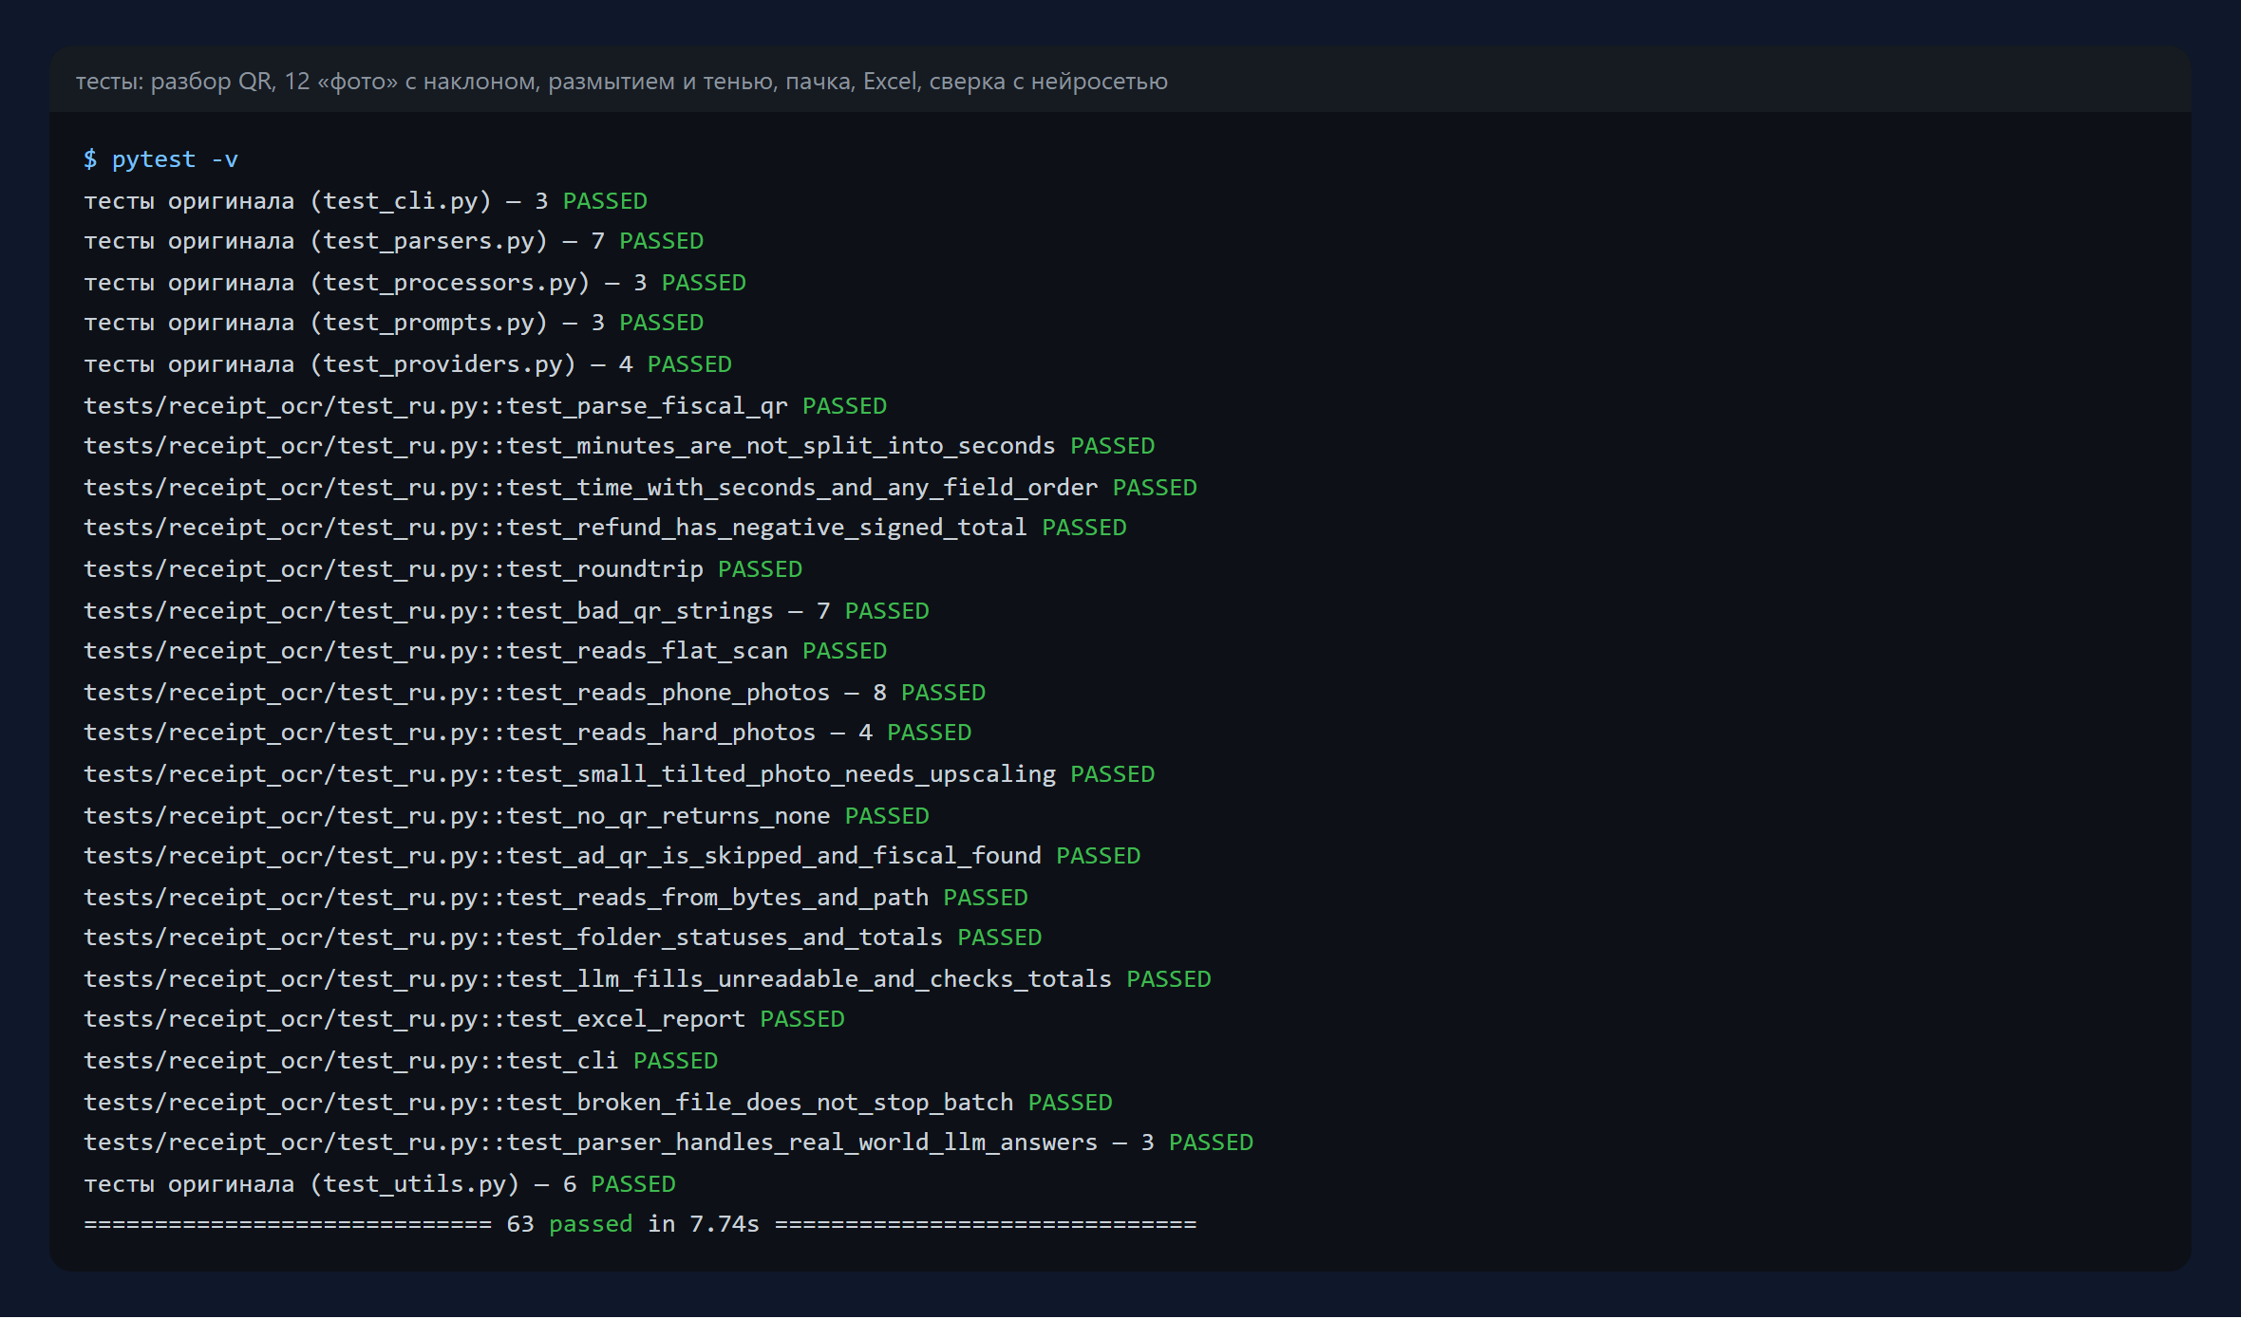2241x1319 pixels.
Task: Select the test_parse_fiscal_qr line
Action: point(485,406)
